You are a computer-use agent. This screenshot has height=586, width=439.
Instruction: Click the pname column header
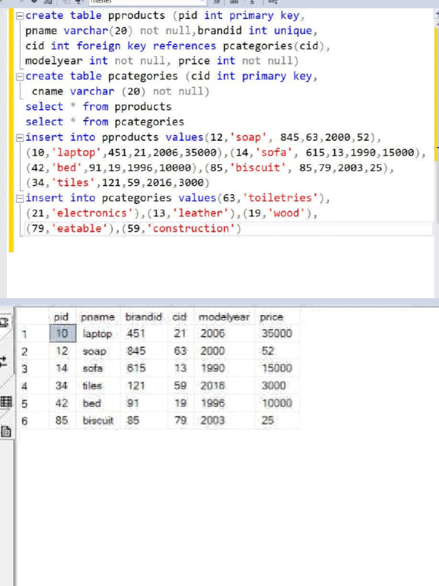coord(98,316)
